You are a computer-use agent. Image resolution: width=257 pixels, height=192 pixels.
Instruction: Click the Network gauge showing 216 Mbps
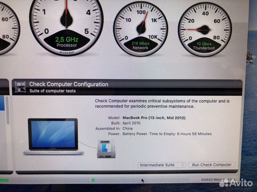tap(141, 29)
